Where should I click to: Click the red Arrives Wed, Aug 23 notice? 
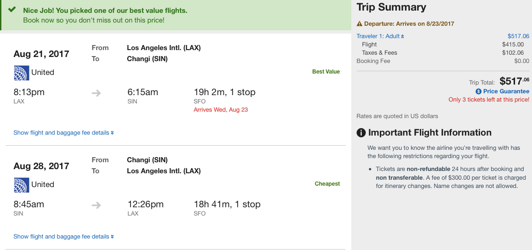(221, 110)
